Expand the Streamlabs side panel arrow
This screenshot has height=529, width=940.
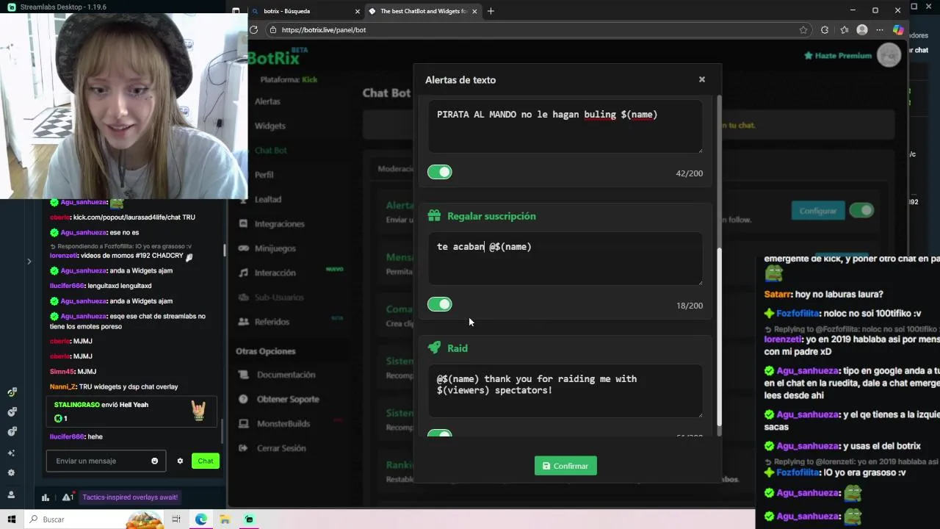[29, 261]
